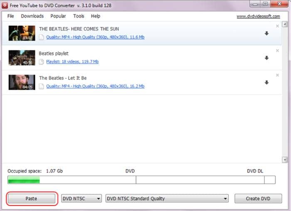Open the Help menu
The image size is (291, 211).
pyautogui.click(x=96, y=16)
